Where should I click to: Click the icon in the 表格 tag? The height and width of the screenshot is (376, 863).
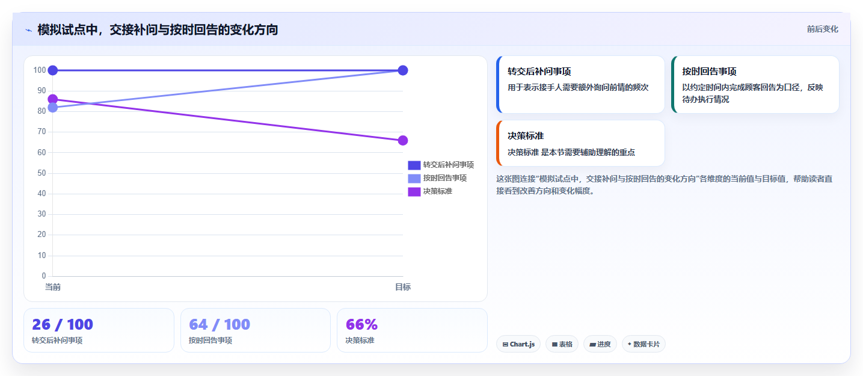click(554, 345)
